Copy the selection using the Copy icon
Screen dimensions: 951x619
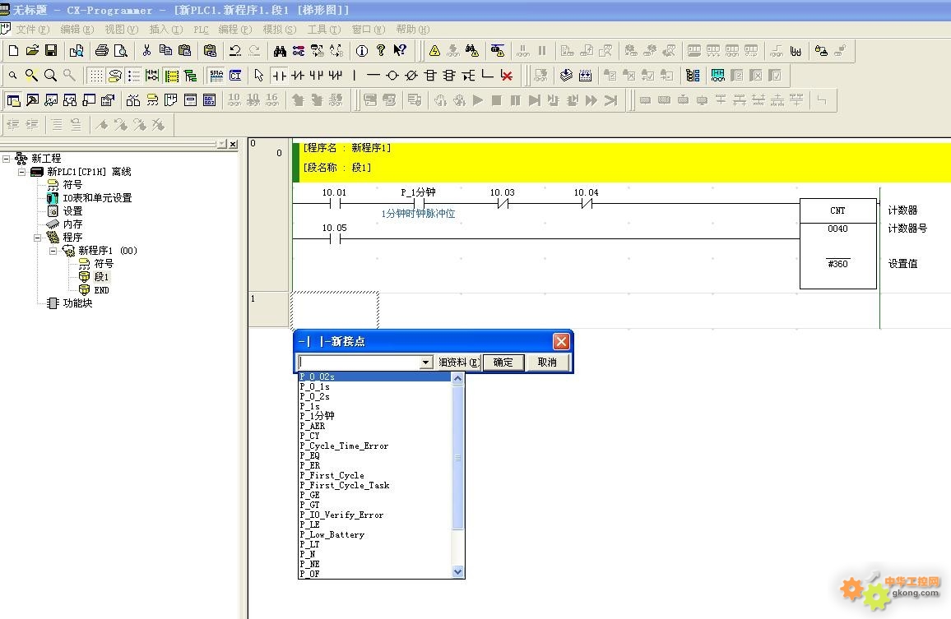click(x=165, y=50)
